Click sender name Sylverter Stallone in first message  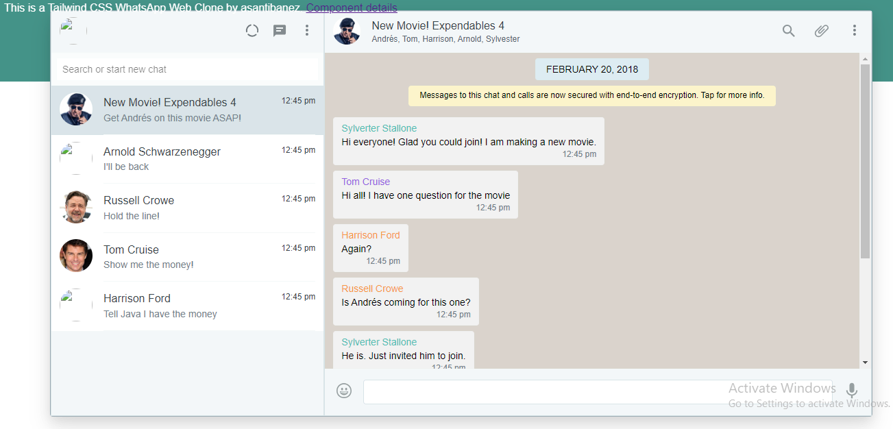pos(379,128)
